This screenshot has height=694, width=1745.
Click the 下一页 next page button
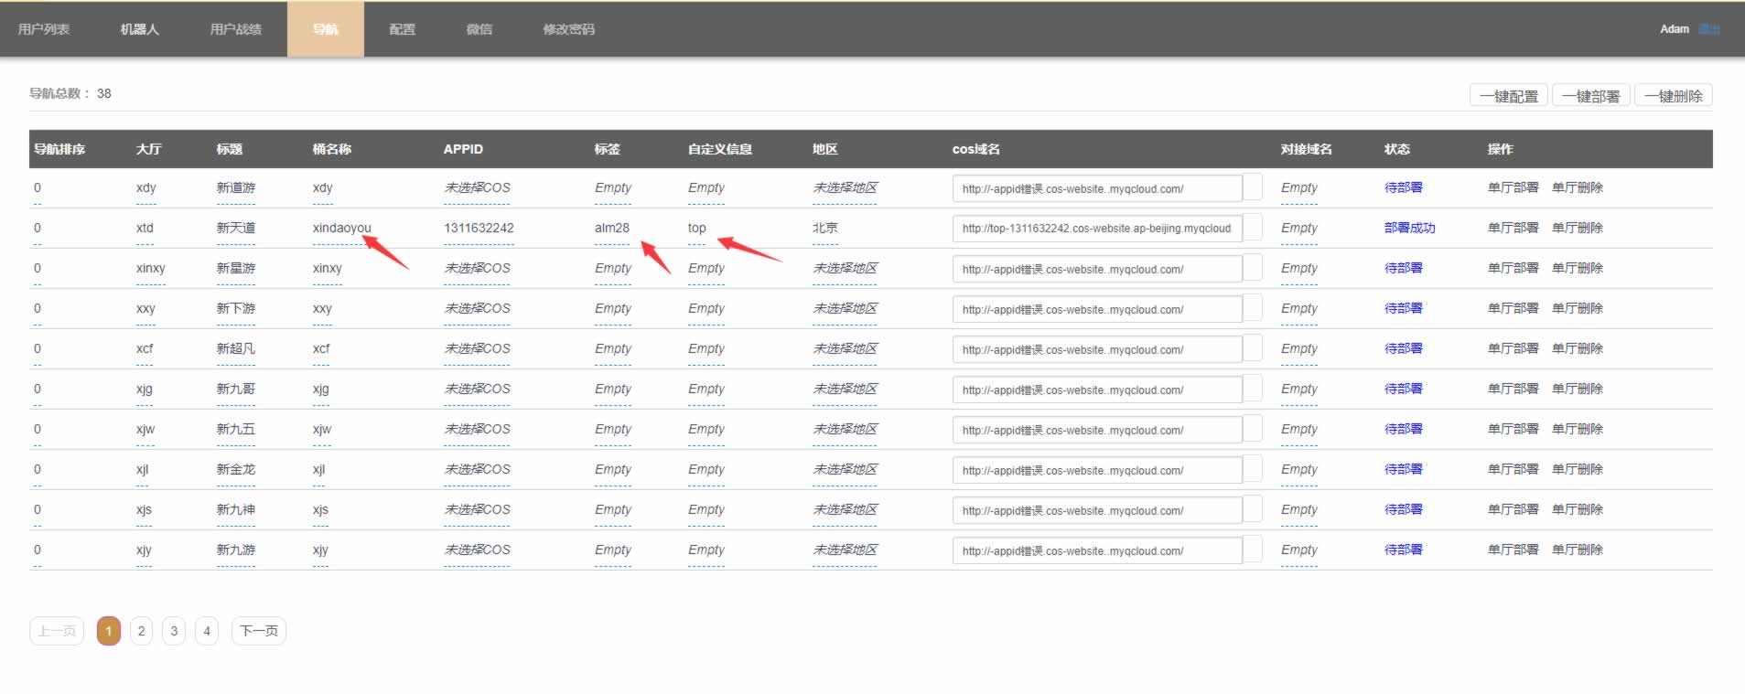point(259,631)
